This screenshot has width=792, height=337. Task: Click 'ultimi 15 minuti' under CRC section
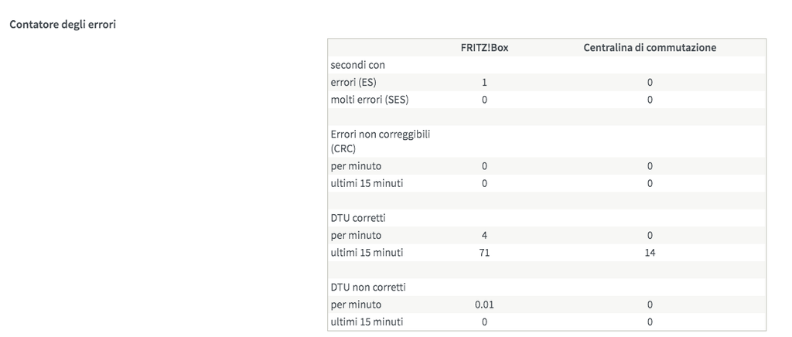click(367, 183)
